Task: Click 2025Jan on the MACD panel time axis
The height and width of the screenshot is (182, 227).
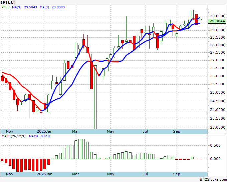Action: point(45,174)
